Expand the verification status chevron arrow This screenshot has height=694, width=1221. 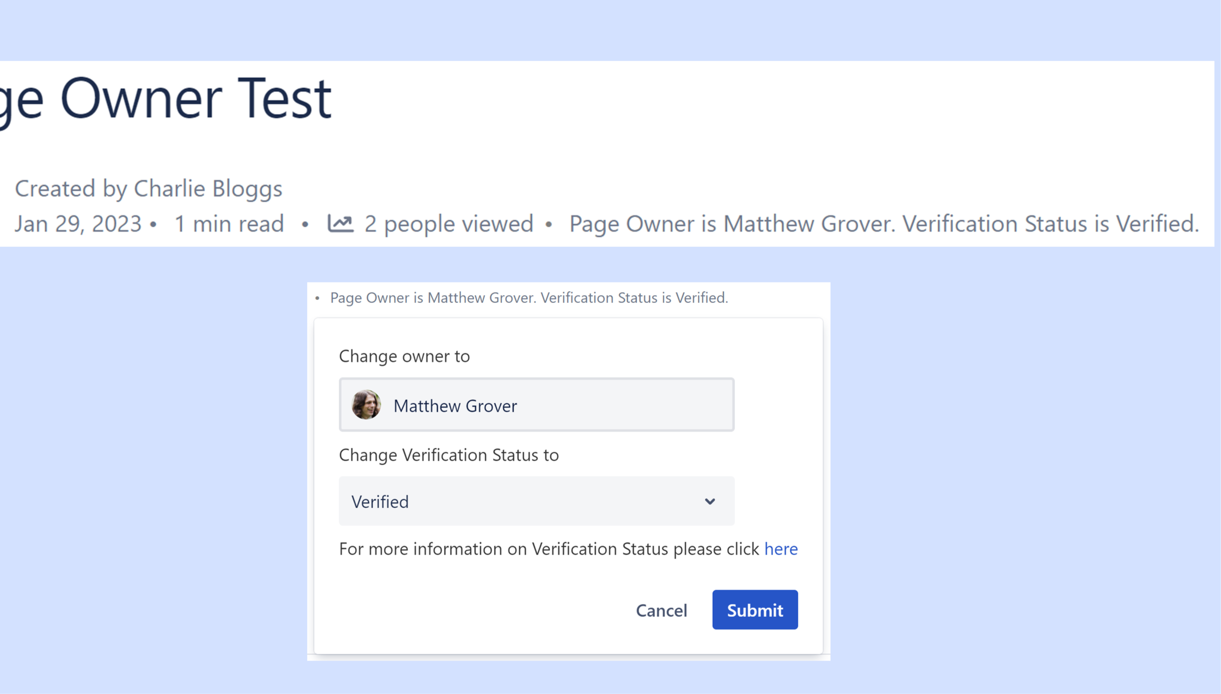coord(710,501)
